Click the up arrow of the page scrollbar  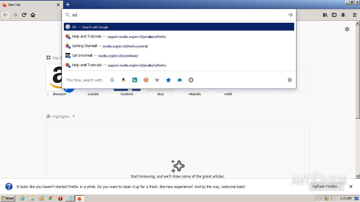click(x=358, y=23)
